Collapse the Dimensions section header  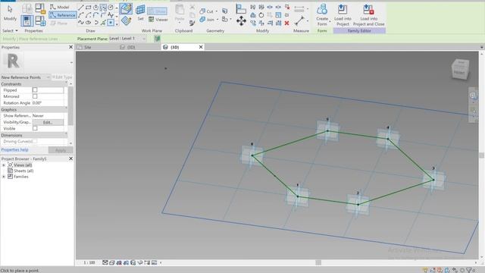tap(33, 135)
